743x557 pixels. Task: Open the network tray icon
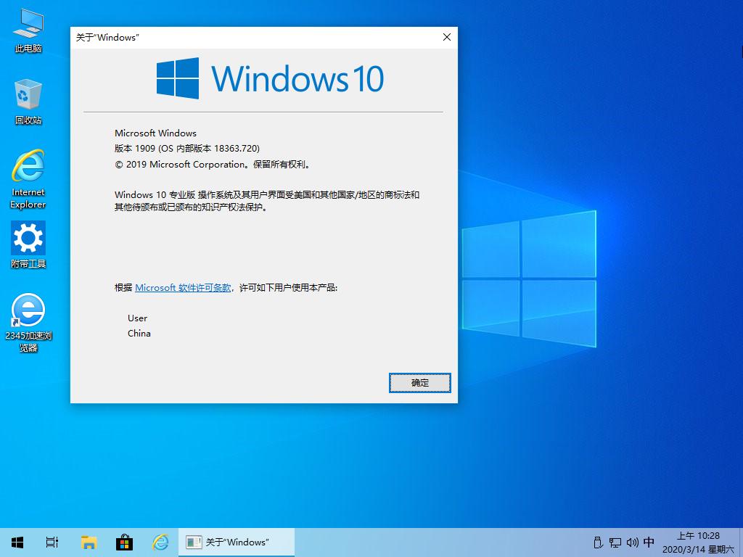pyautogui.click(x=615, y=542)
